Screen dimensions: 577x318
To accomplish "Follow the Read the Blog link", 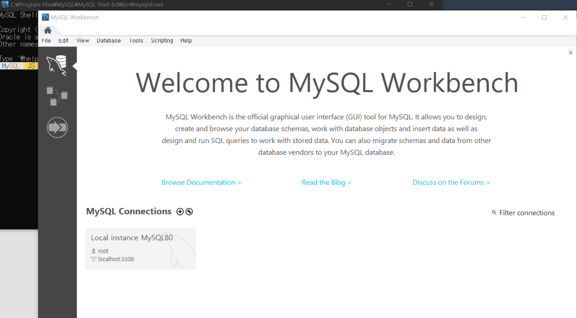I will click(326, 182).
